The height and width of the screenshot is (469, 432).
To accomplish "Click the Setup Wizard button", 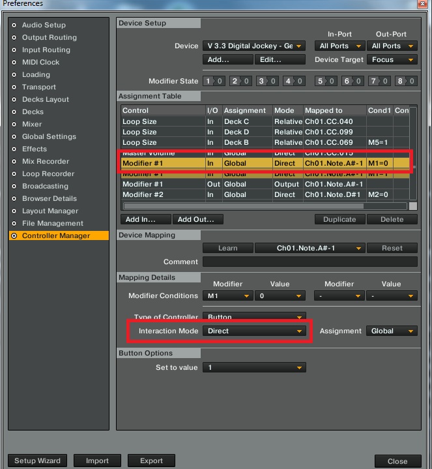I will (37, 461).
